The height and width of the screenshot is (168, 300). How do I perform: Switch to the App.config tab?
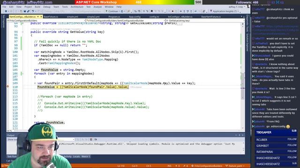135,17
